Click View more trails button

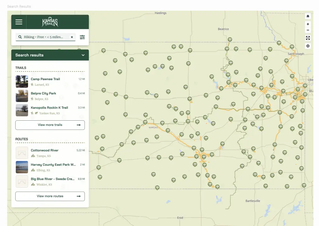click(50, 125)
